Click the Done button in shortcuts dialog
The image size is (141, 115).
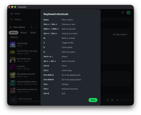pos(93,100)
